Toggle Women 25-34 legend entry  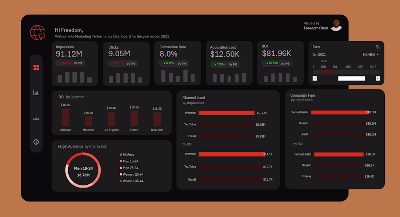pyautogui.click(x=132, y=174)
